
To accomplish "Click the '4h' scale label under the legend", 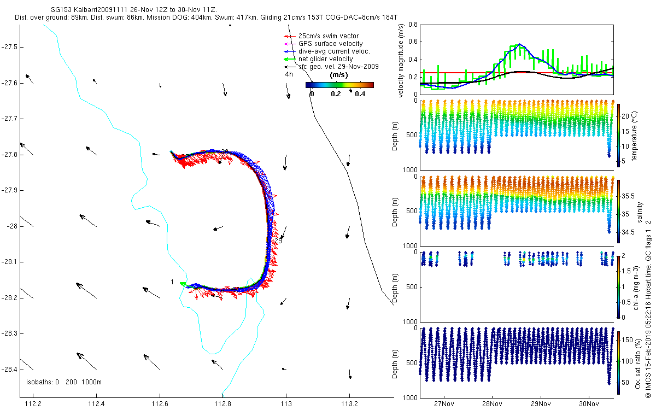I will [289, 74].
